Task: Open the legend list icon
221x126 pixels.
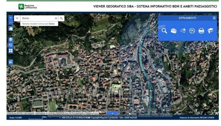Action: coord(11,45)
